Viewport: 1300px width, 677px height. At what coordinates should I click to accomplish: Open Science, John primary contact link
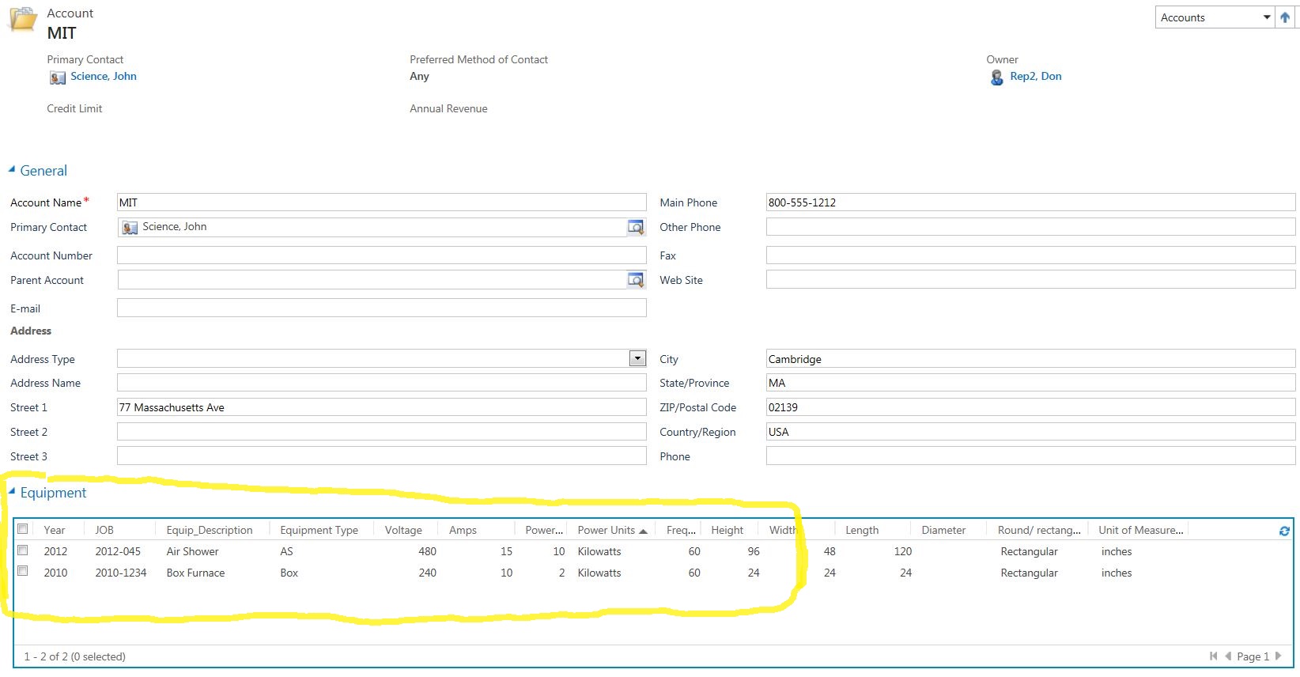click(104, 76)
